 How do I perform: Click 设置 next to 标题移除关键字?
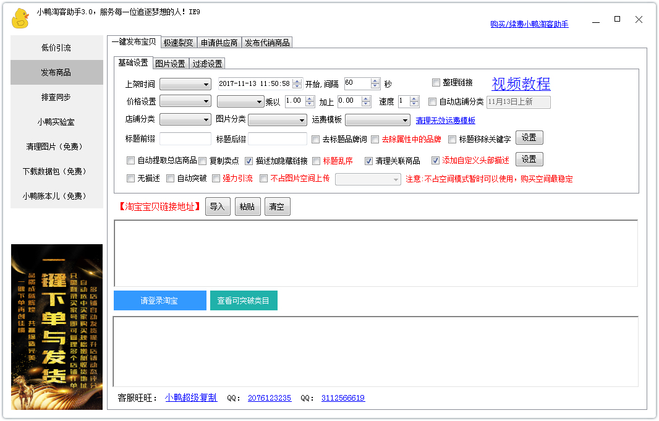(530, 138)
